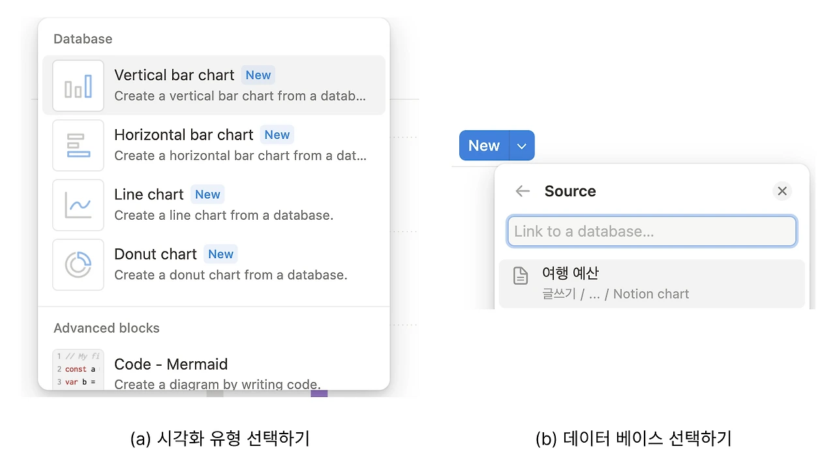This screenshot has height=472, width=835.
Task: Select the Line chart icon
Action: (78, 205)
